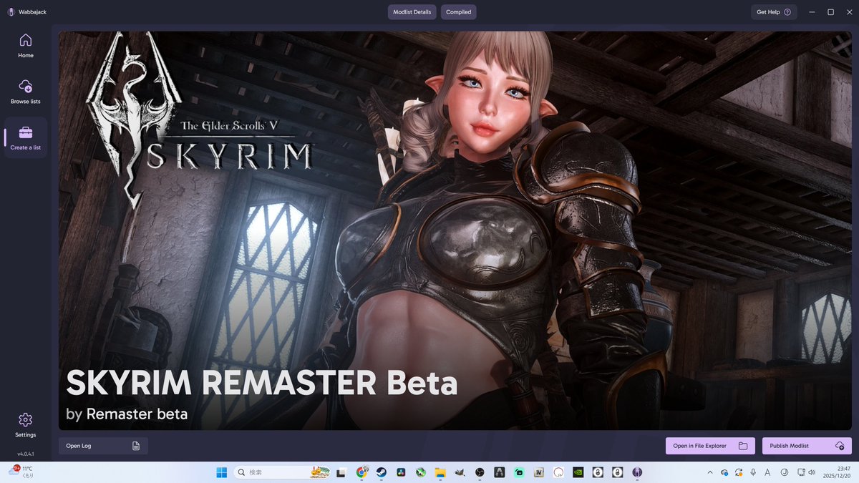The image size is (859, 483).
Task: Click the Wabbajack logo in title bar
Action: (11, 12)
